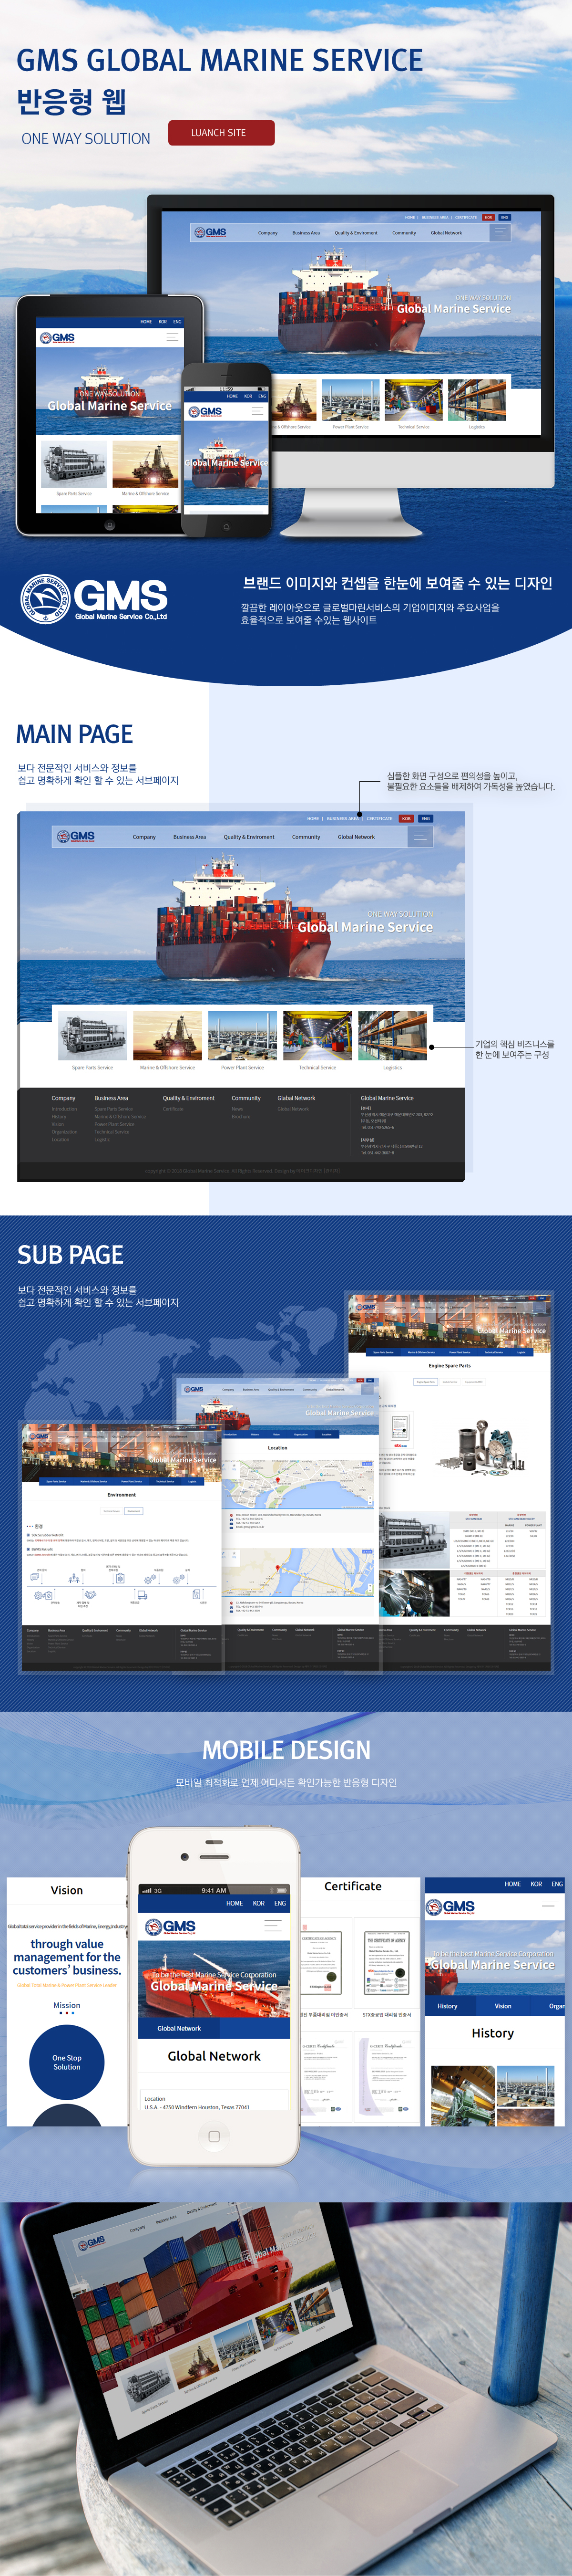Image resolution: width=572 pixels, height=2576 pixels.
Task: Open Community menu in the main page mockup
Action: (306, 837)
